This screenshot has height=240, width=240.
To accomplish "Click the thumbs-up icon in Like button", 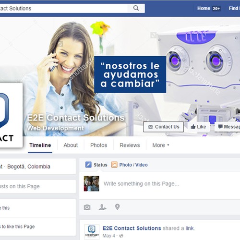I will pyautogui.click(x=193, y=127).
